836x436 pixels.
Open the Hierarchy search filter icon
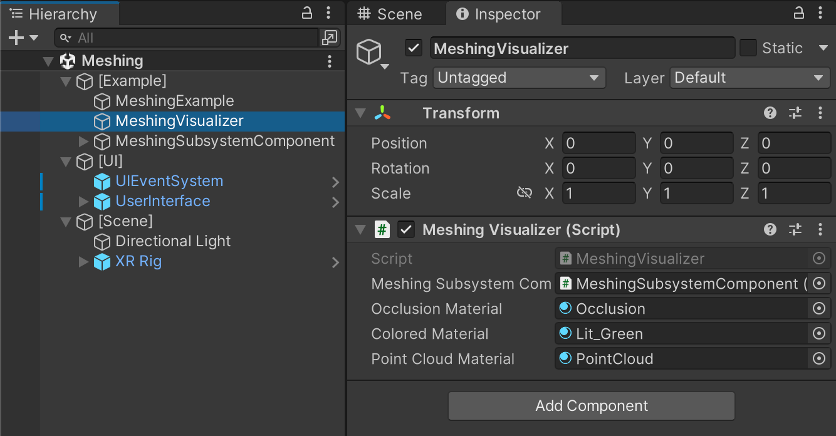point(64,38)
